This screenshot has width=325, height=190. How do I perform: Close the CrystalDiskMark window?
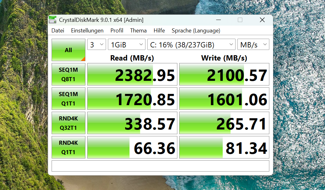tap(262, 20)
